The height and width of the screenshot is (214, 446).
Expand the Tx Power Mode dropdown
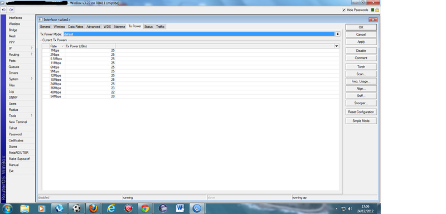coord(337,34)
